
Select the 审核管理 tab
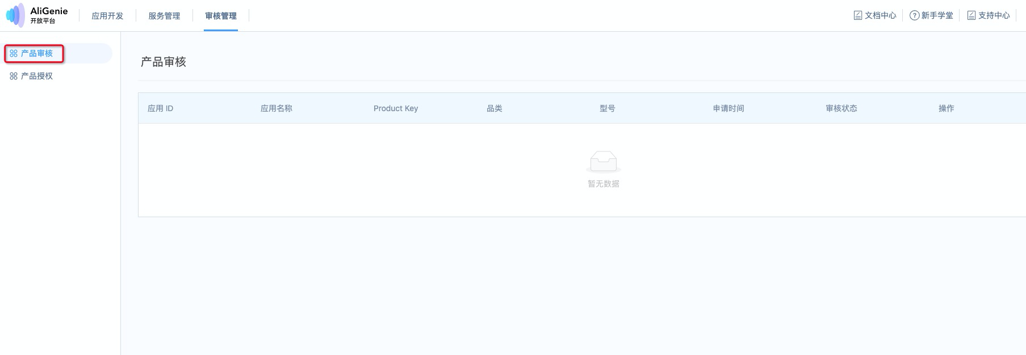tap(221, 16)
